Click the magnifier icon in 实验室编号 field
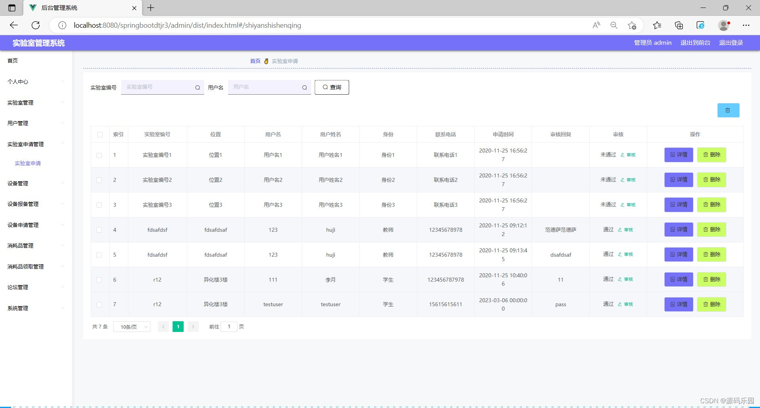 (197, 87)
